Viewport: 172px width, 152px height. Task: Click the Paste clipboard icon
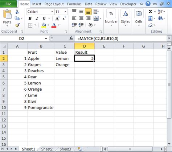click(7, 14)
